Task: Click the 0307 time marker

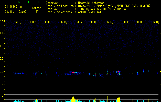Action: 110,22
